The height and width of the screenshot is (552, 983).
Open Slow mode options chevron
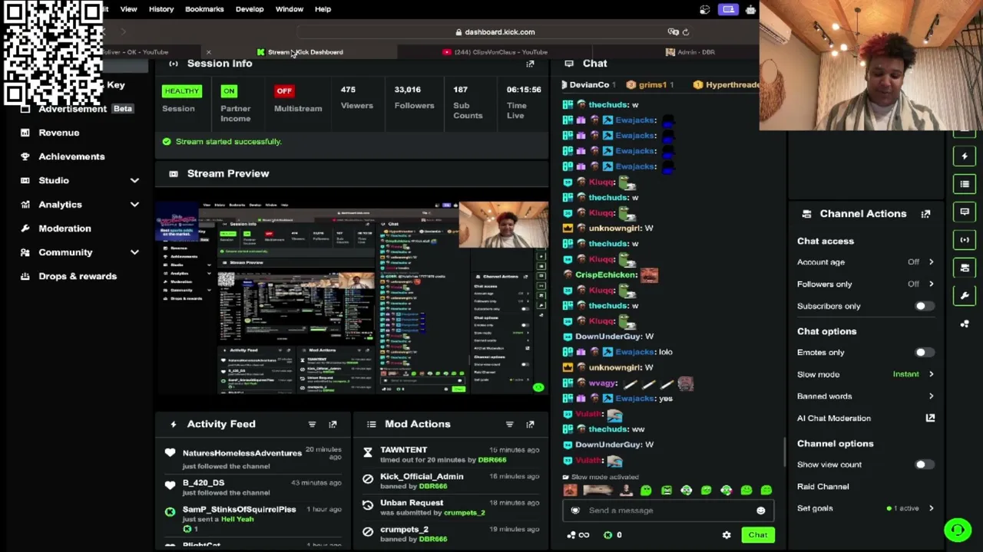coord(931,374)
